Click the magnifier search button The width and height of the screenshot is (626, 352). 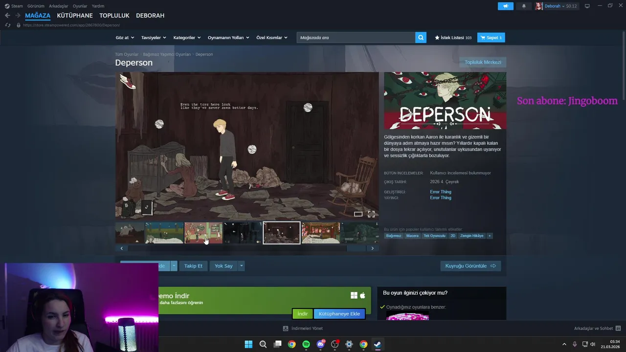click(421, 38)
